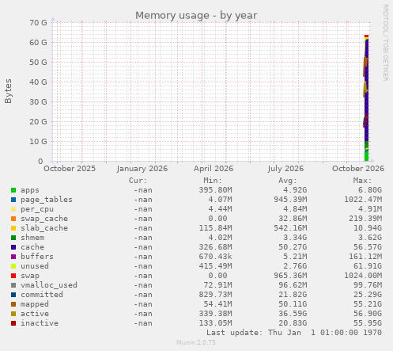Click inactive avg value 20.83G
This screenshot has width=393, height=351.
pyautogui.click(x=293, y=323)
